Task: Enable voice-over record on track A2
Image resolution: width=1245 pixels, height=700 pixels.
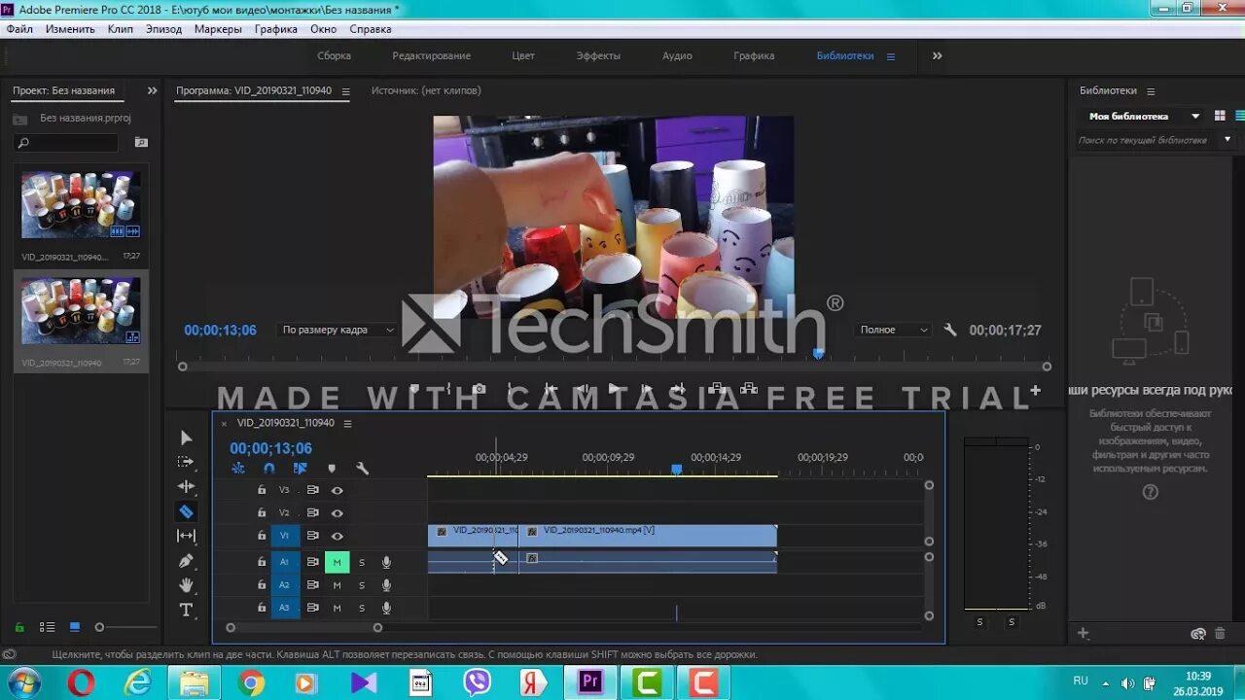Action: tap(386, 585)
